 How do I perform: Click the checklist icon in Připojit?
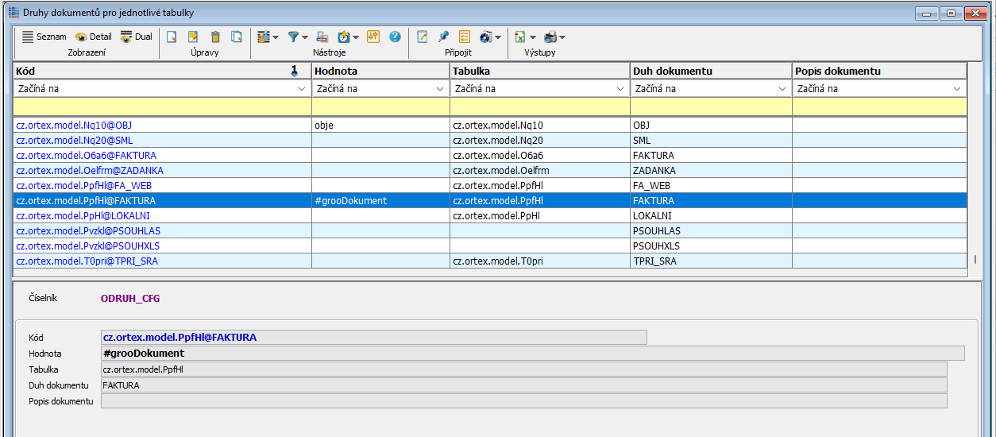point(465,37)
